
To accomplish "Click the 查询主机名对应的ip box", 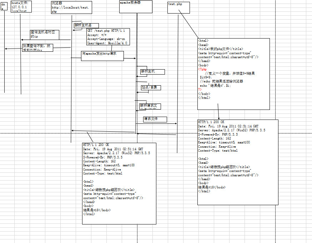I will click(x=45, y=35).
